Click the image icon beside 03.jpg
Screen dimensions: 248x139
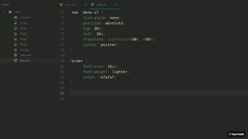(15, 34)
